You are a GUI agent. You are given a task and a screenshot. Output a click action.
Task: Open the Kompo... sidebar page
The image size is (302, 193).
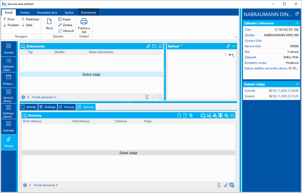[x=9, y=80]
